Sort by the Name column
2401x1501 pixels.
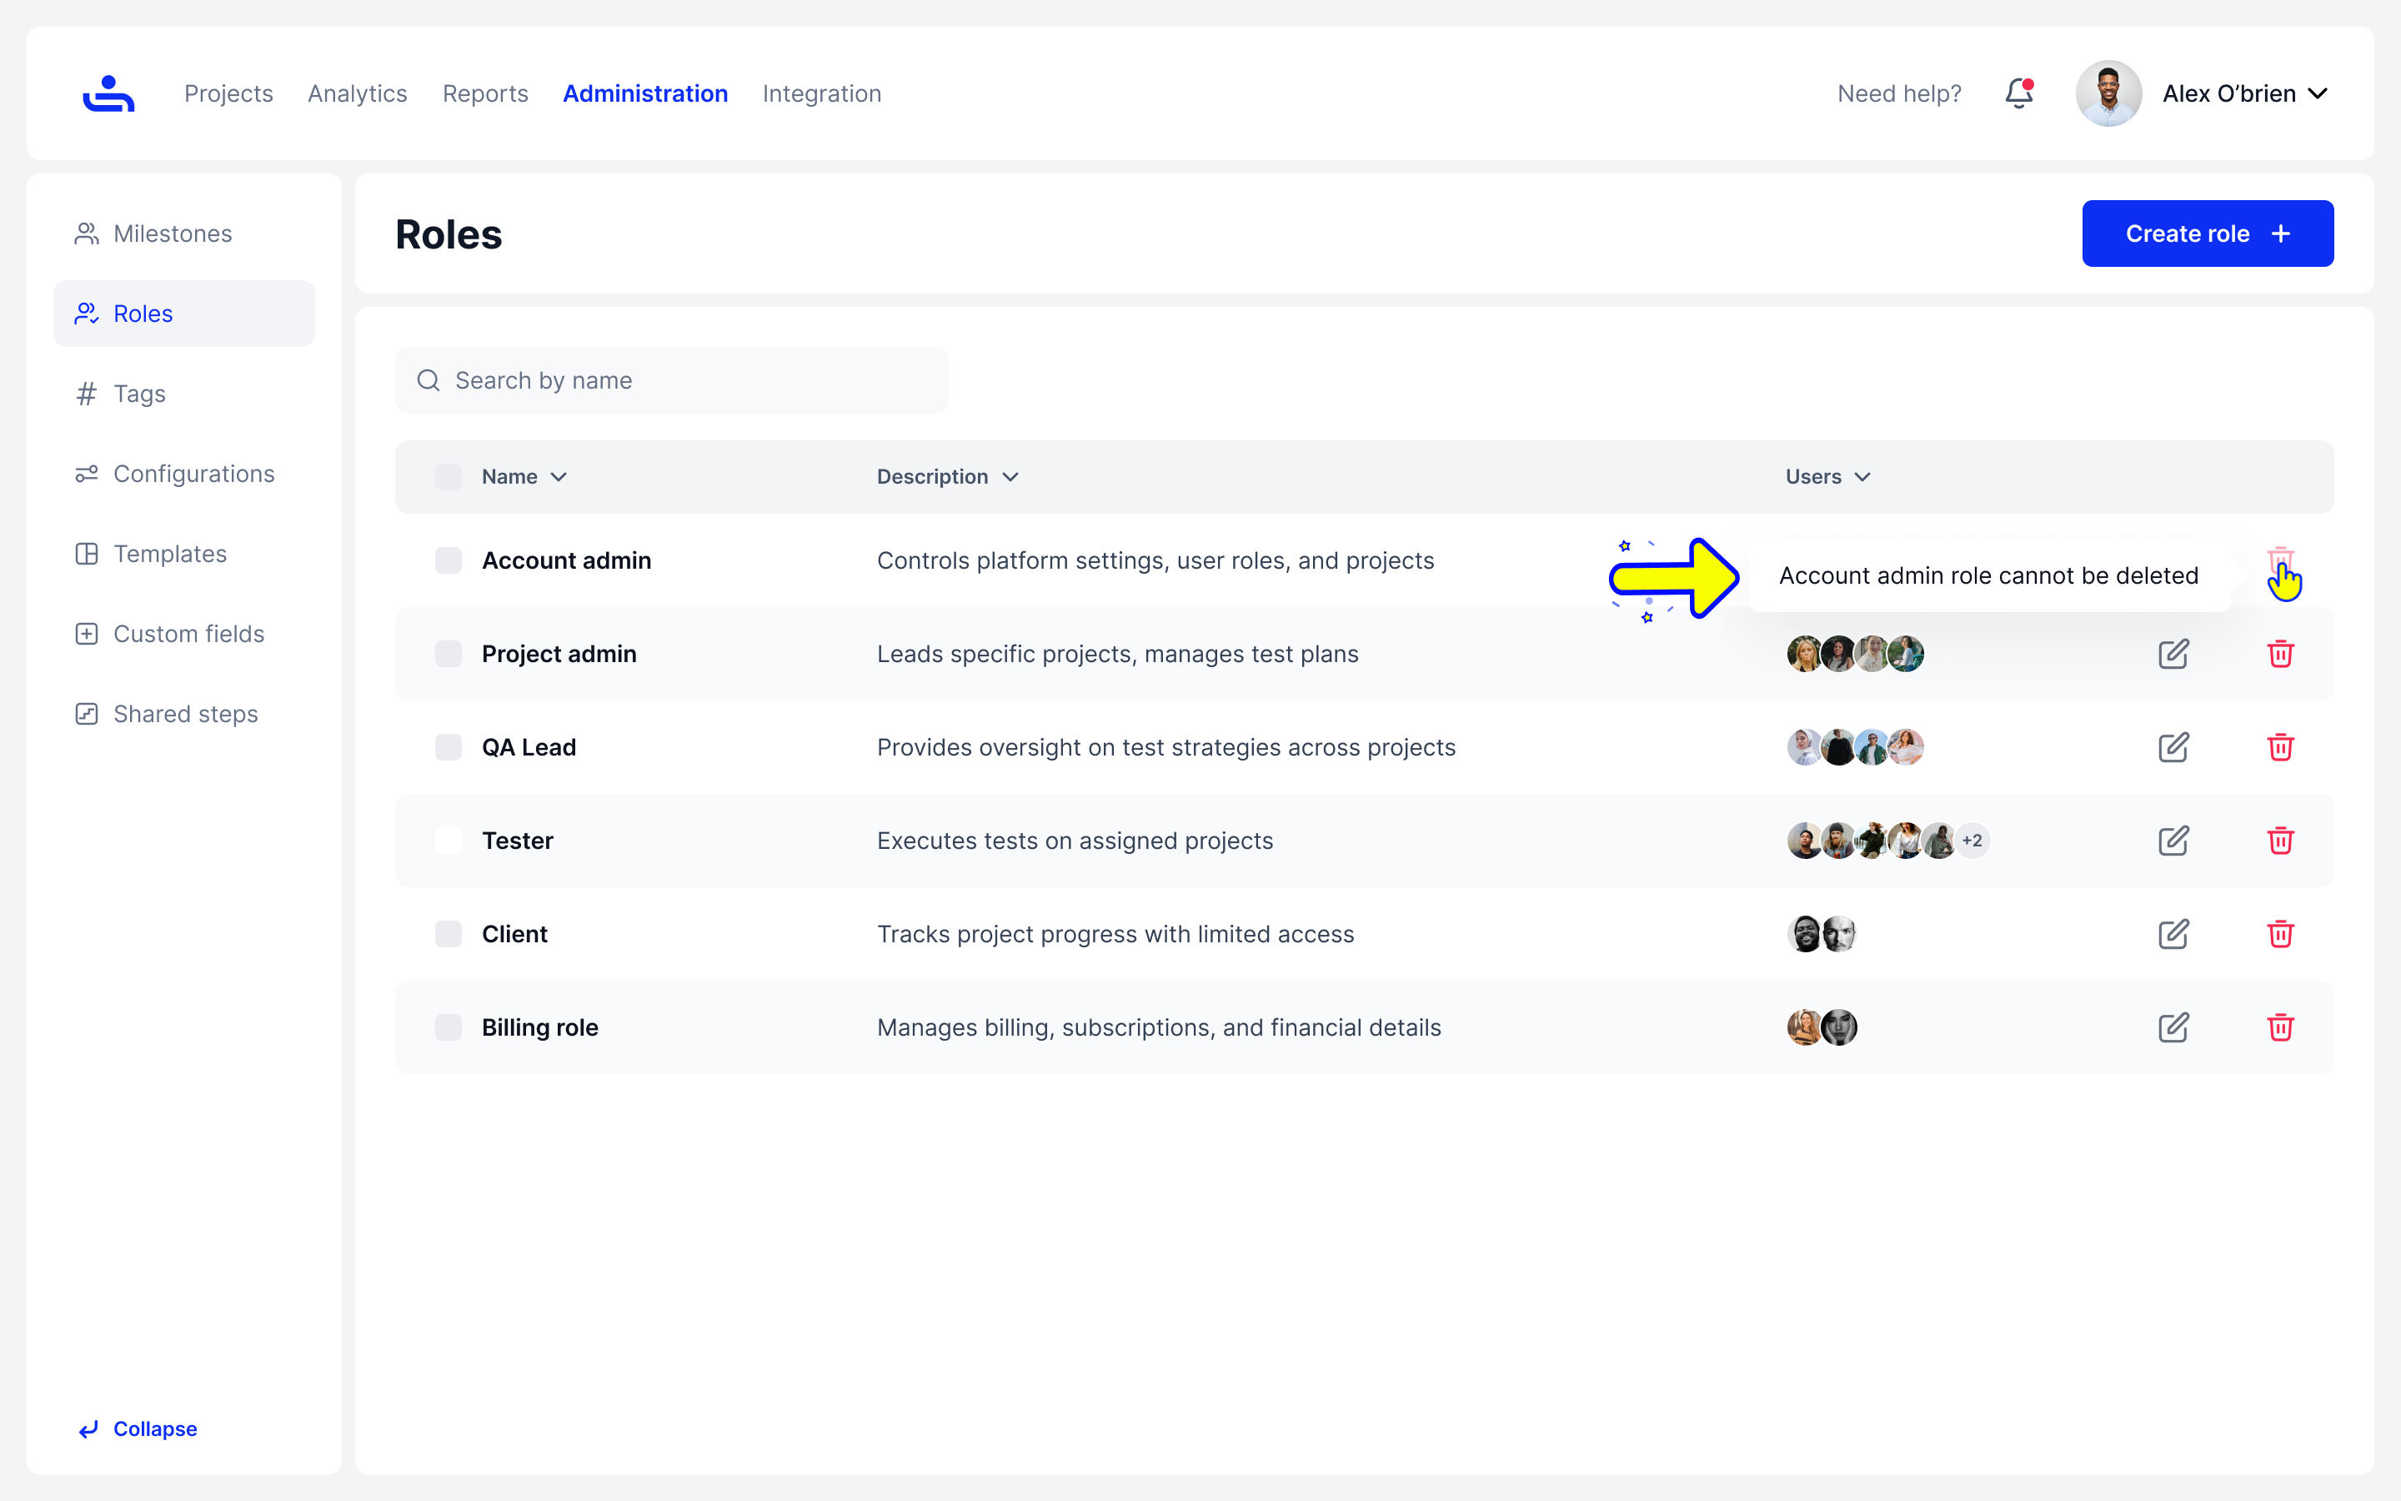[x=524, y=476]
